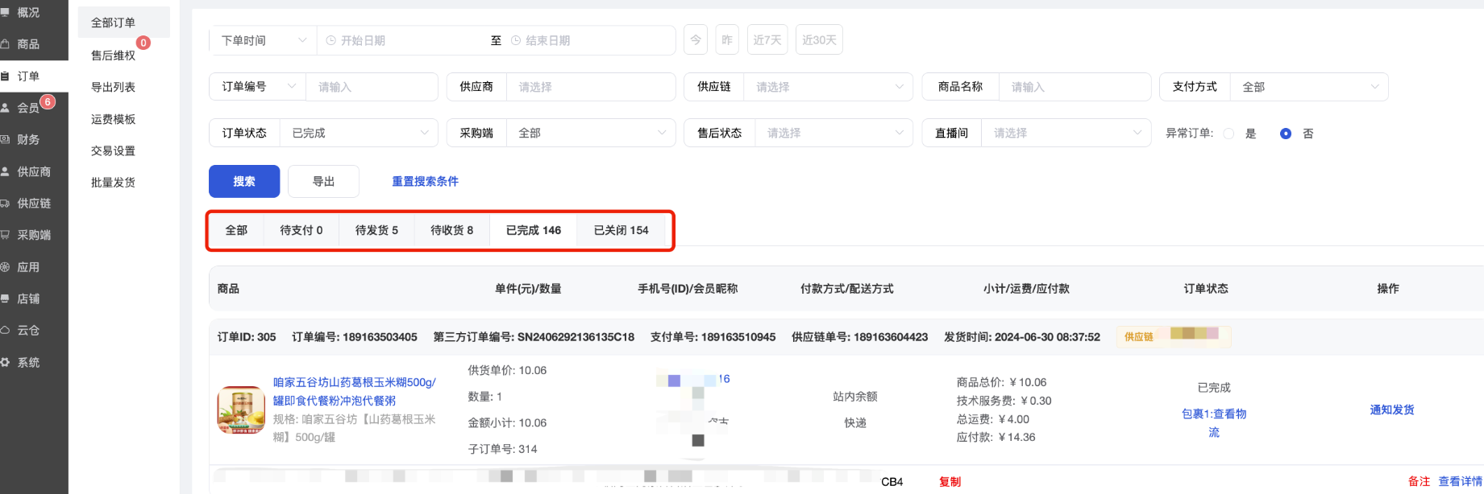Open 采购端 cart icon in sidebar
Image resolution: width=1484 pixels, height=494 pixels.
coord(5,235)
